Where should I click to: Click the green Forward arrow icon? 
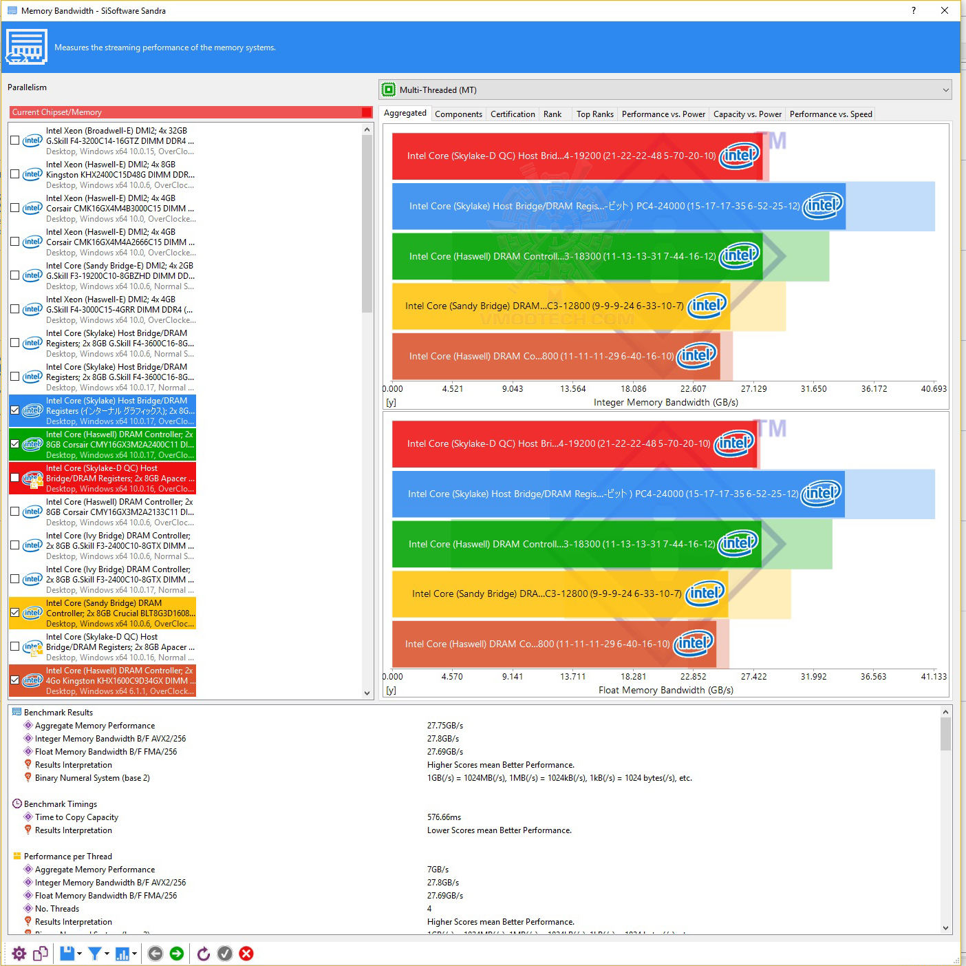177,954
